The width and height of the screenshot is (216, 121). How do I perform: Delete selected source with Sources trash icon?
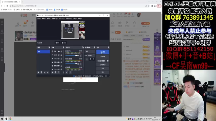pyautogui.click(x=55, y=72)
